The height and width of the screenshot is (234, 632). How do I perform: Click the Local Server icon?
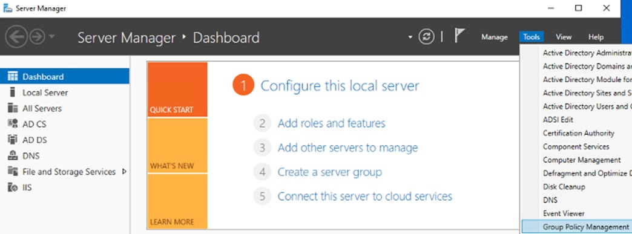13,93
